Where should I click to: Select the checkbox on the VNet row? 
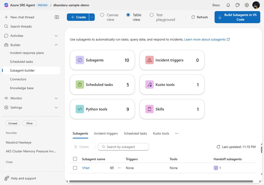[75, 168]
